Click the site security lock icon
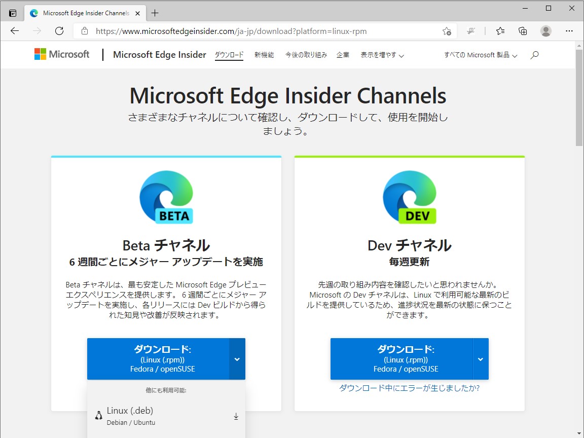 (84, 31)
